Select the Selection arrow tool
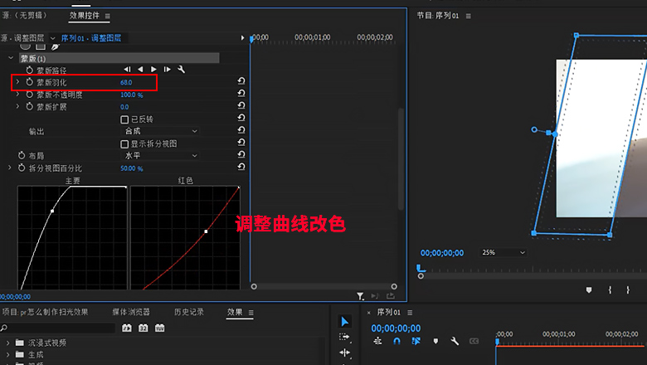 [x=344, y=321]
